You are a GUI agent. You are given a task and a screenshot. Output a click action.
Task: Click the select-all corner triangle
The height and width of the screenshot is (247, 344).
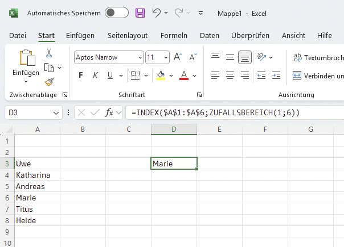pyautogui.click(x=9, y=129)
